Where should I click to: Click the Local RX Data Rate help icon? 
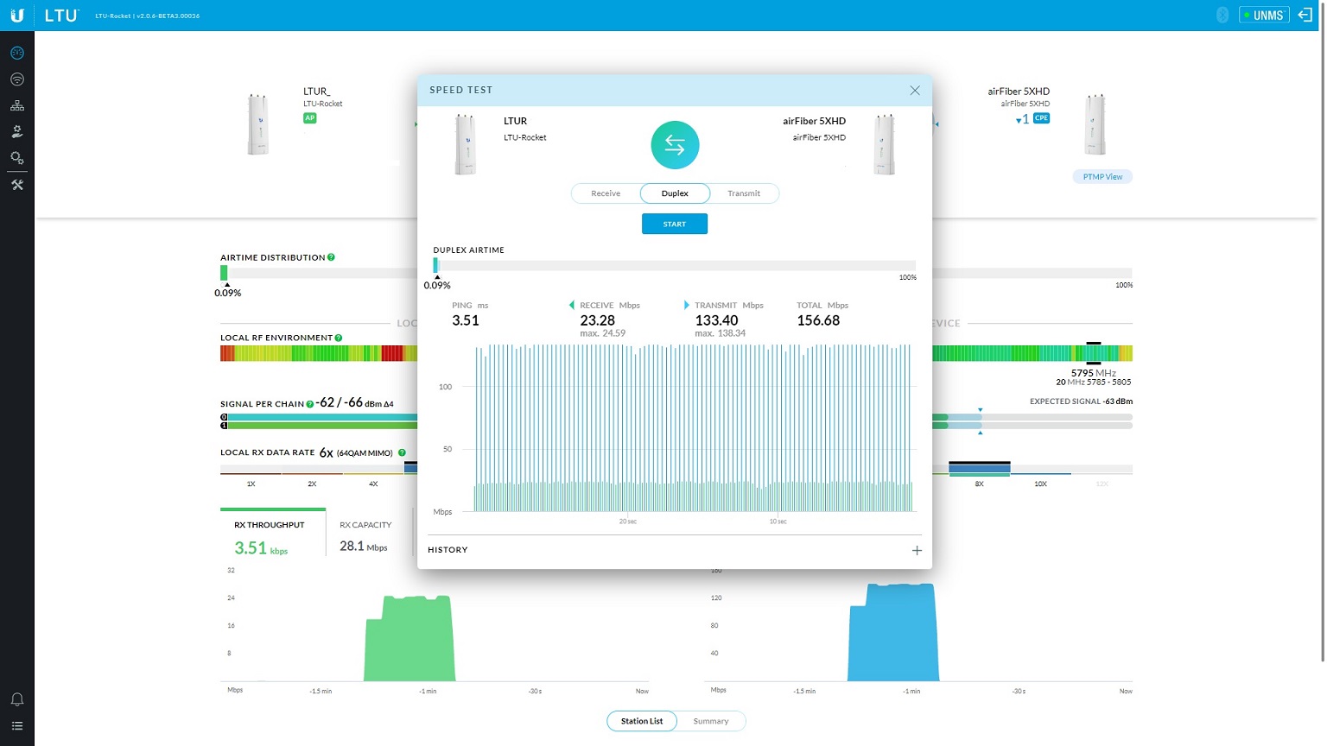click(x=402, y=452)
